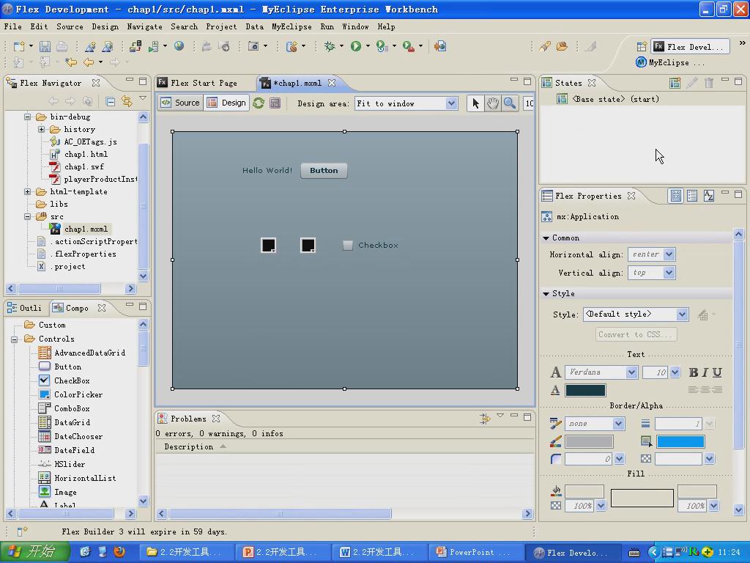Toggle Italic text style
Screen dimensions: 750x563
click(705, 372)
